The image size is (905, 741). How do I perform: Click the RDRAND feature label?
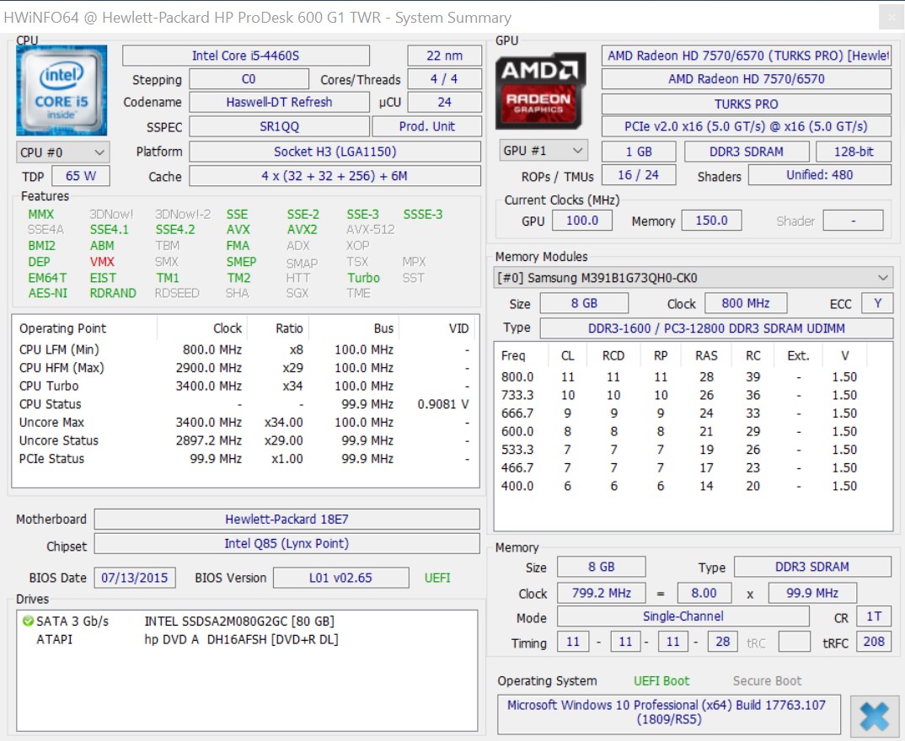(x=113, y=293)
